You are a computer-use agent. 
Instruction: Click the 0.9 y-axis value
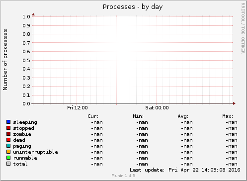point(26,25)
